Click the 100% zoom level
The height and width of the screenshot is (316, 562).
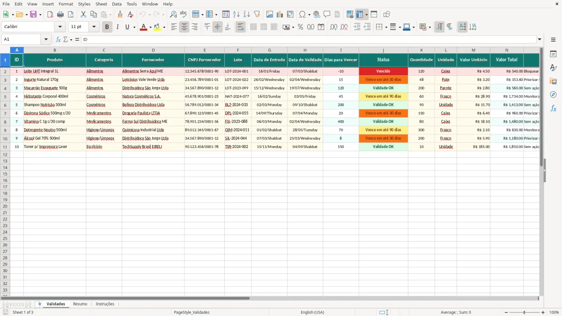(x=554, y=312)
